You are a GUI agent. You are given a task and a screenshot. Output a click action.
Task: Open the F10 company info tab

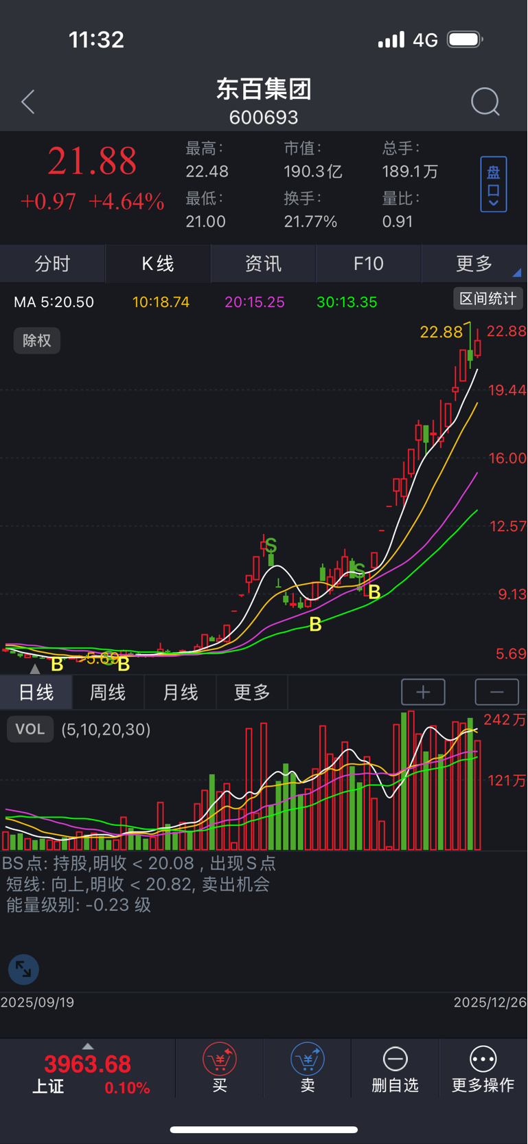(368, 263)
